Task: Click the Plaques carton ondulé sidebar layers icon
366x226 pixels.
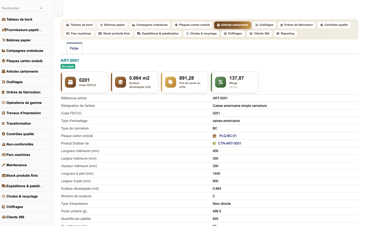Action: tap(4, 61)
